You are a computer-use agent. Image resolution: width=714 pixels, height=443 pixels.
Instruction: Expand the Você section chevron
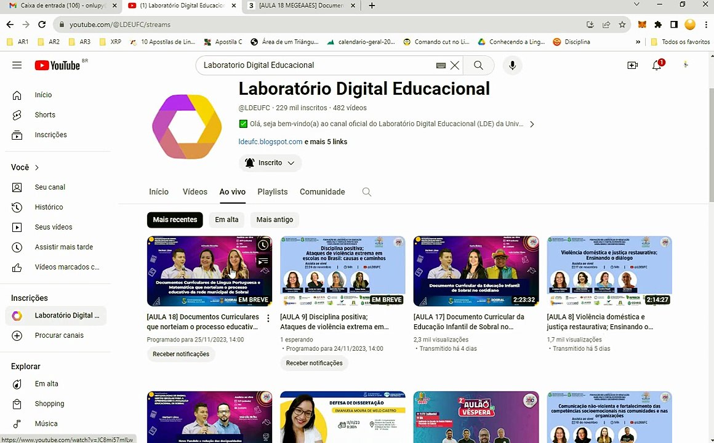tap(37, 167)
